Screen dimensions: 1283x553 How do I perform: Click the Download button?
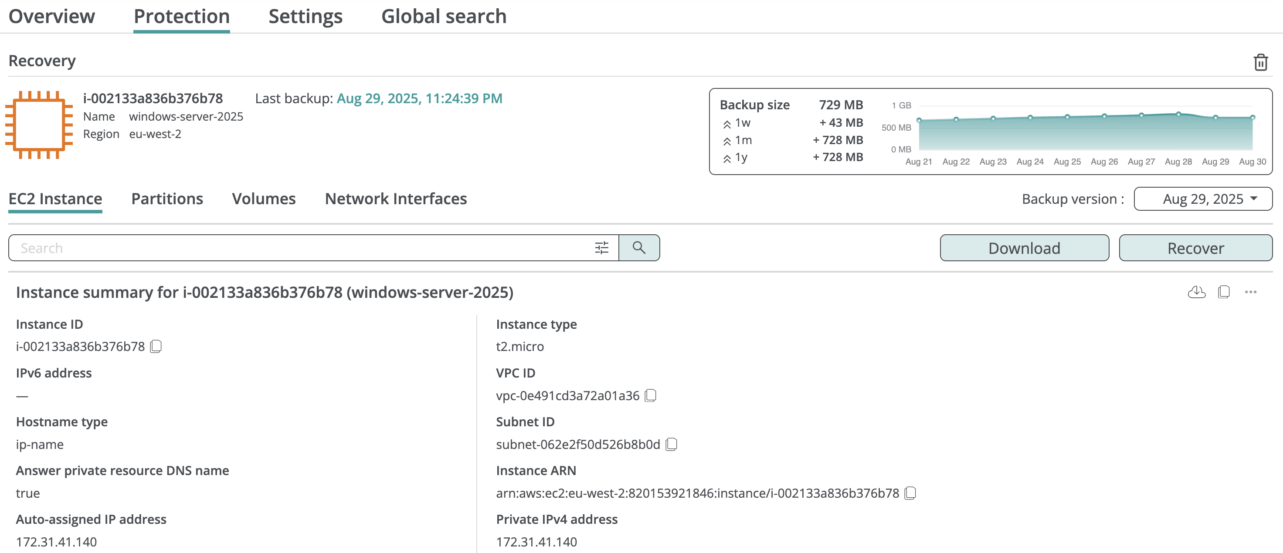[1024, 248]
